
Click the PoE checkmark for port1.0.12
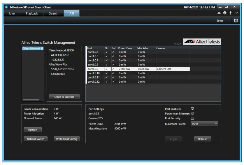(x=113, y=82)
